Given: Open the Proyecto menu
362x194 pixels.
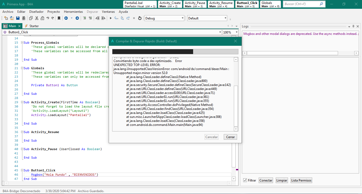Looking at the screenshot, I should coord(54,12).
